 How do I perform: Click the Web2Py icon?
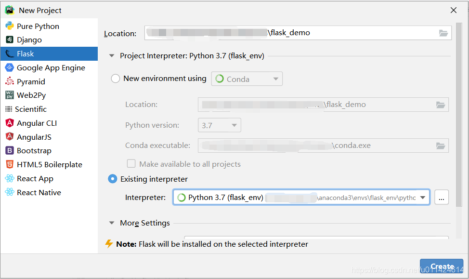click(10, 95)
